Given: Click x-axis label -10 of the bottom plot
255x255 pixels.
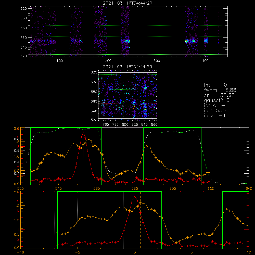Looking at the screenshot, I should (x=20, y=252).
